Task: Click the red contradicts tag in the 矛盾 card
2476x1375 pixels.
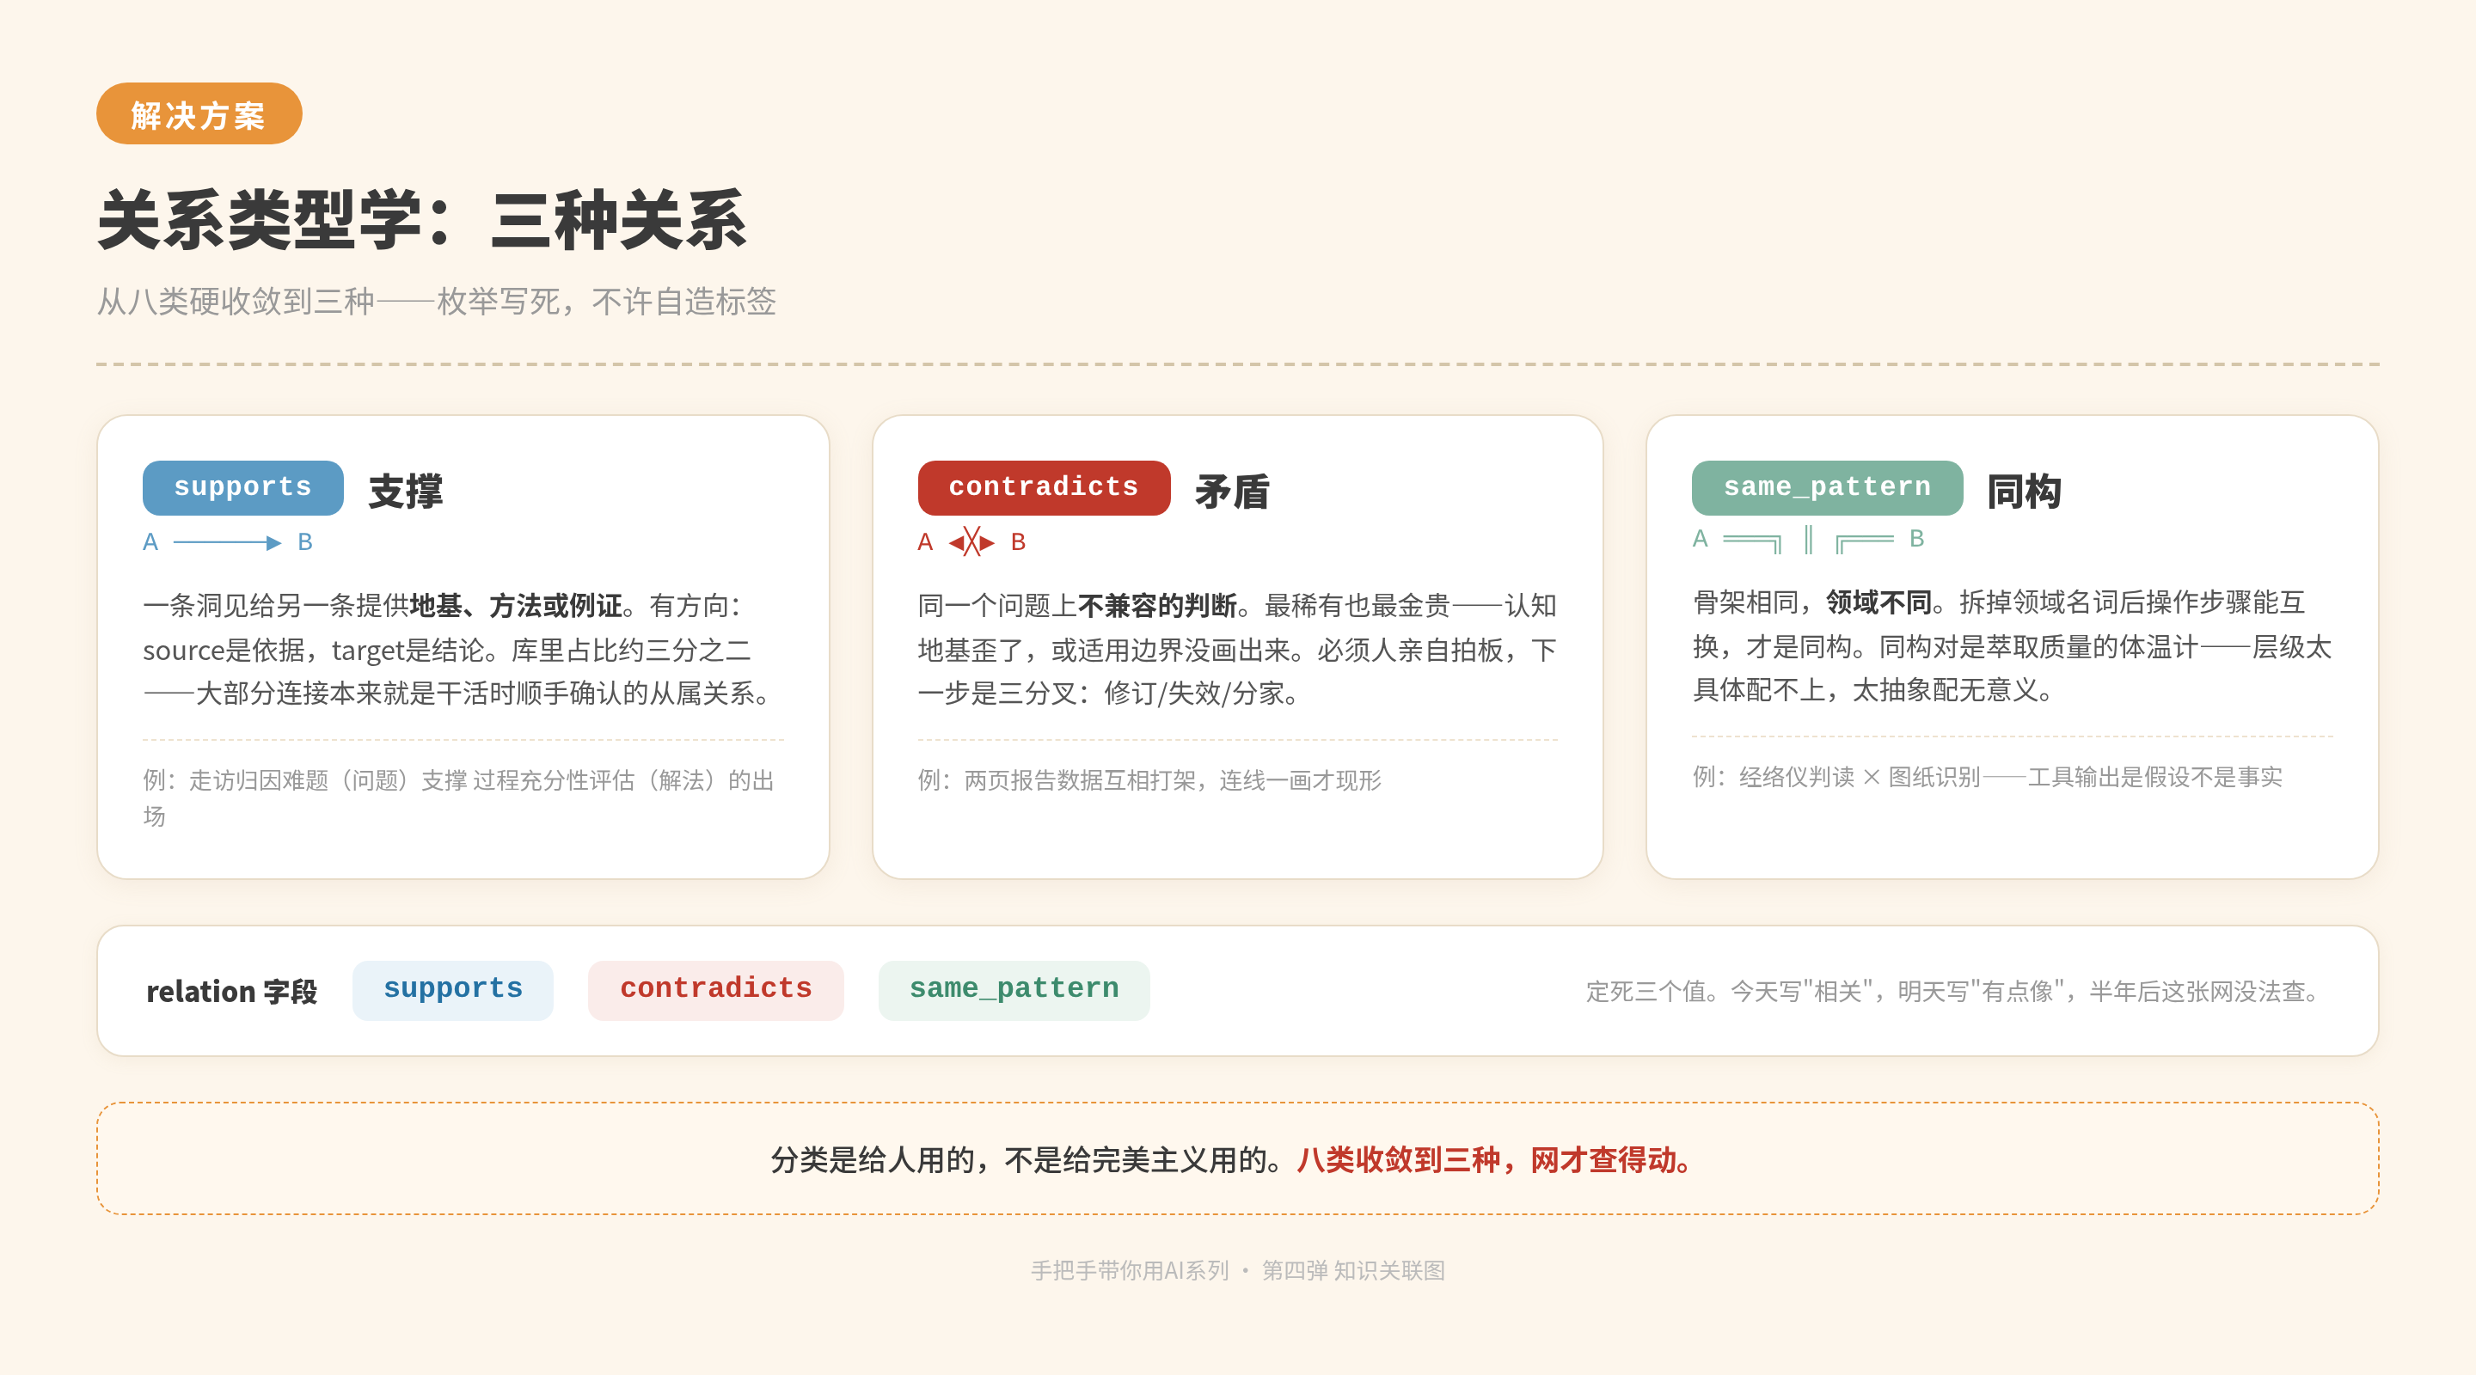Action: pos(1044,487)
